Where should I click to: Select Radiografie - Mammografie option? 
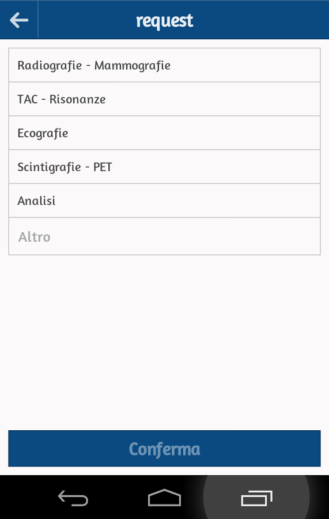pyautogui.click(x=164, y=65)
